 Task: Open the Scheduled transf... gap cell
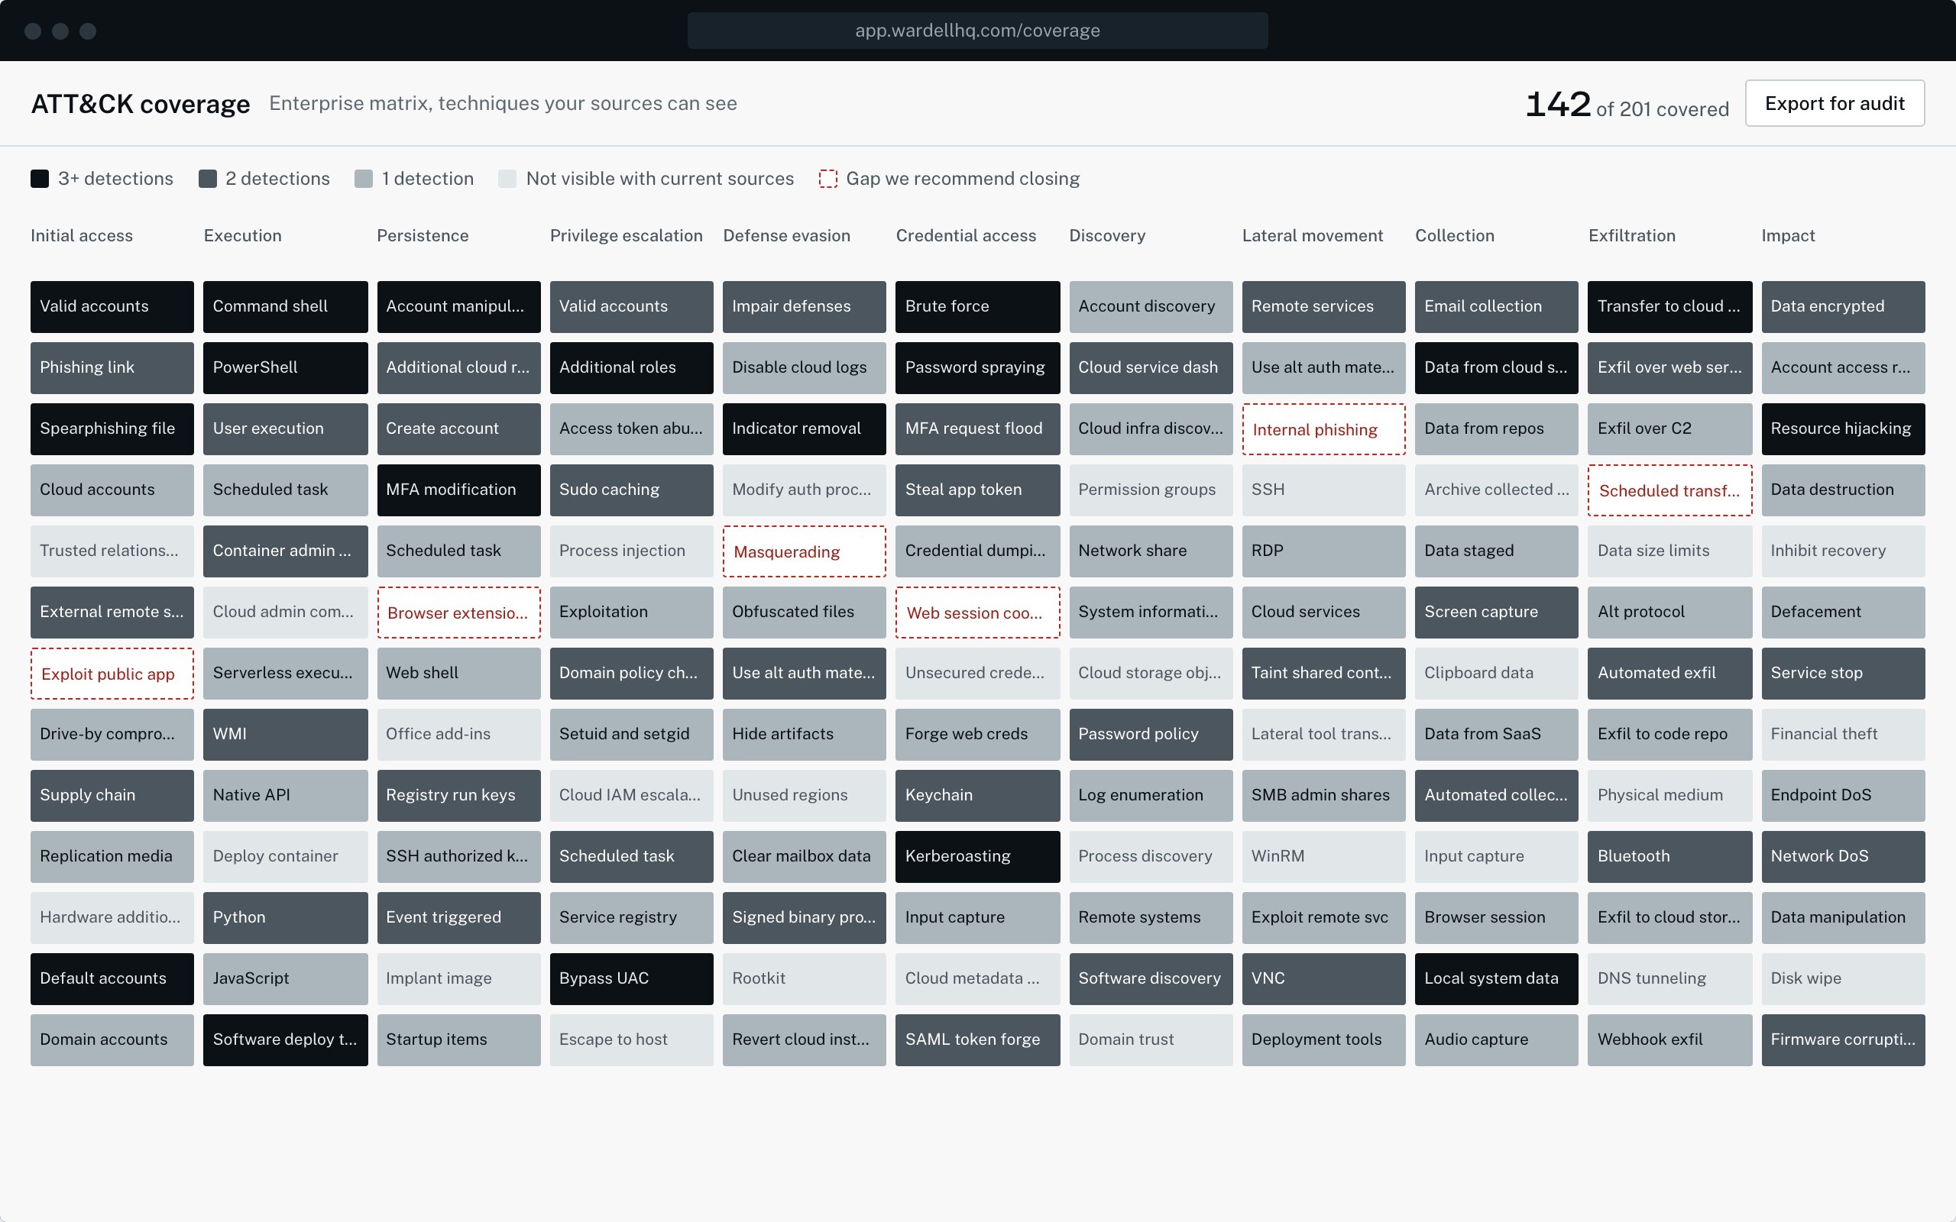click(x=1670, y=490)
